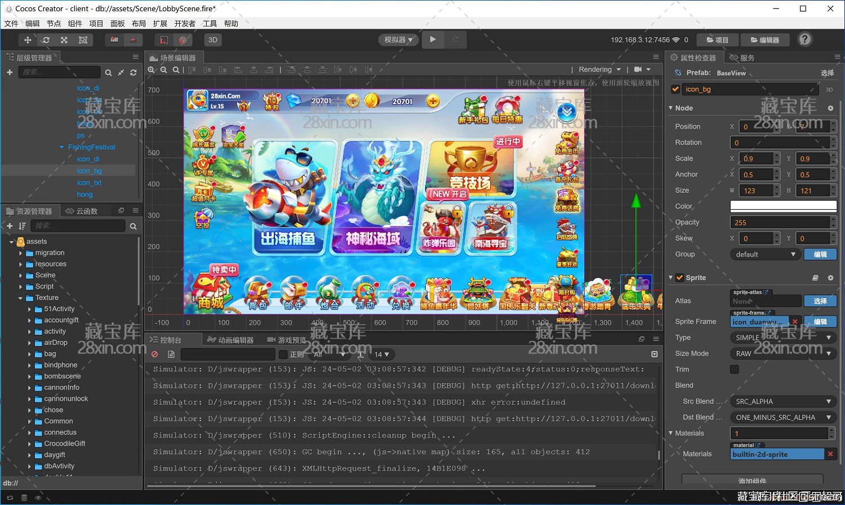845x505 pixels.
Task: Open the hierarchy panel menu icon
Action: (135, 57)
